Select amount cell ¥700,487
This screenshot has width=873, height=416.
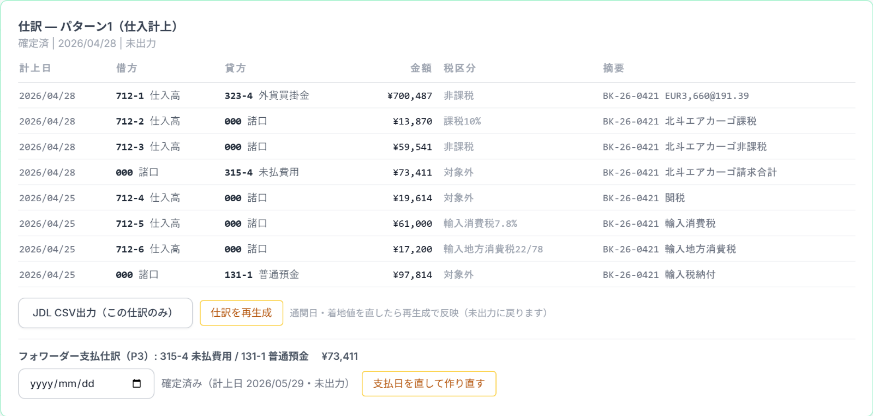coord(409,96)
